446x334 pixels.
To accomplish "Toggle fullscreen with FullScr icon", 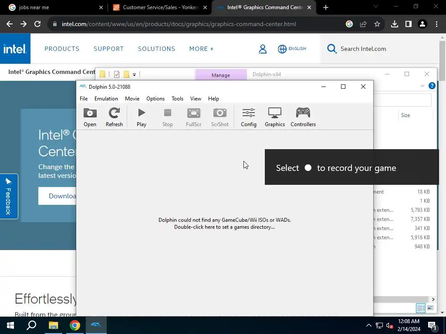I will 194,117.
